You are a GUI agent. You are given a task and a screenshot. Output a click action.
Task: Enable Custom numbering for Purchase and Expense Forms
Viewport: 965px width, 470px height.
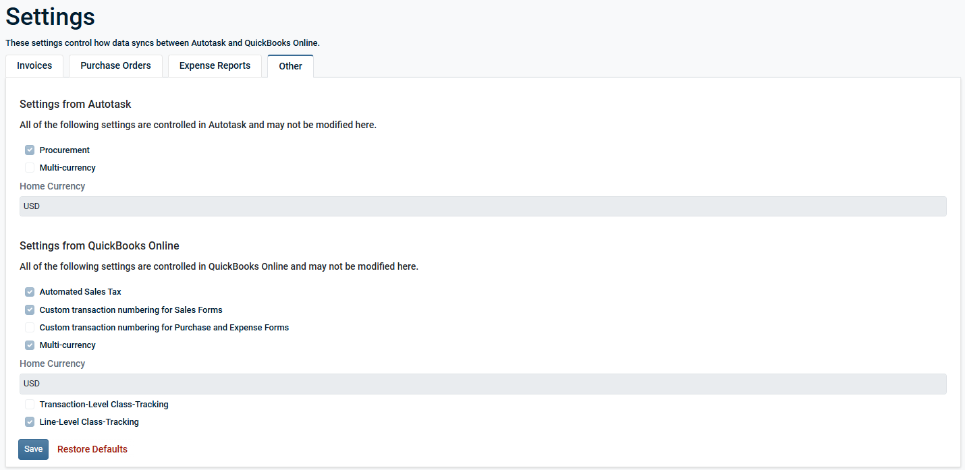pyautogui.click(x=30, y=328)
